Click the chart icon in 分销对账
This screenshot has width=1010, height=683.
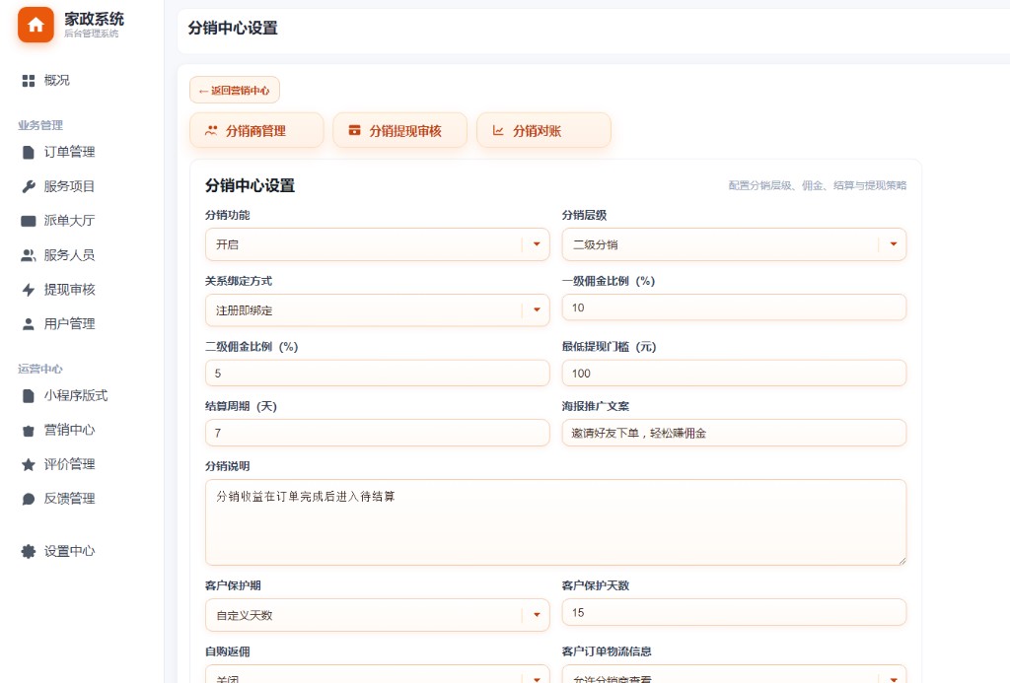coord(498,131)
